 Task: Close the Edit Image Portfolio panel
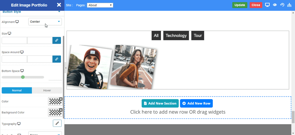coord(59,5)
